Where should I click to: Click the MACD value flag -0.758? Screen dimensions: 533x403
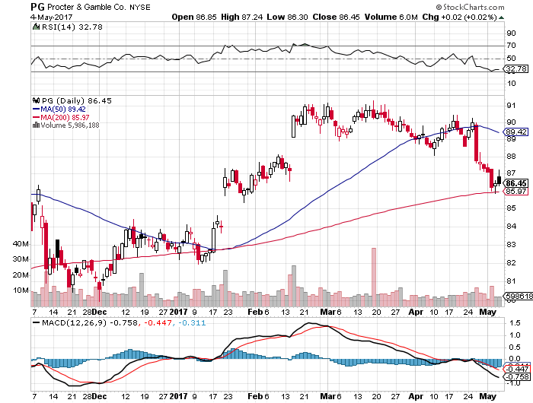517,377
